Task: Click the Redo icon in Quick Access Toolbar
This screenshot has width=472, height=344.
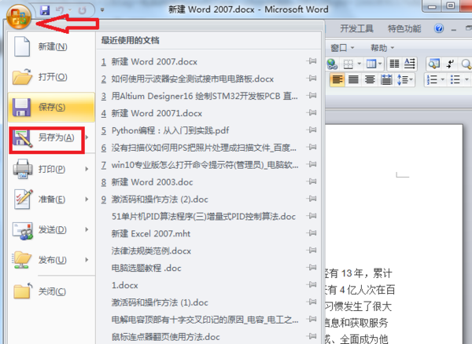Action: [x=82, y=10]
